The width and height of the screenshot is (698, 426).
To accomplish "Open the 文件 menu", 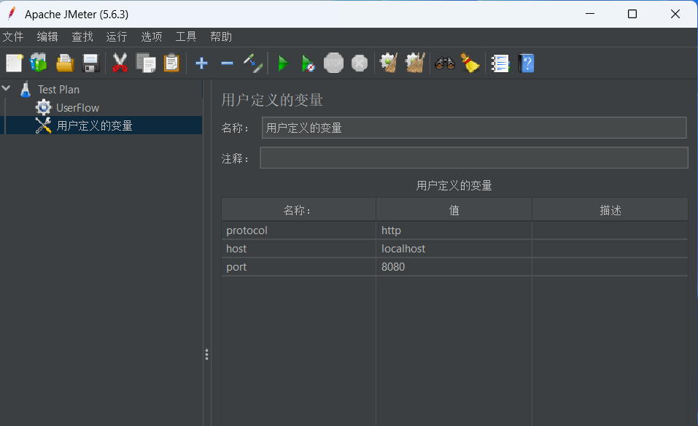I will point(13,36).
